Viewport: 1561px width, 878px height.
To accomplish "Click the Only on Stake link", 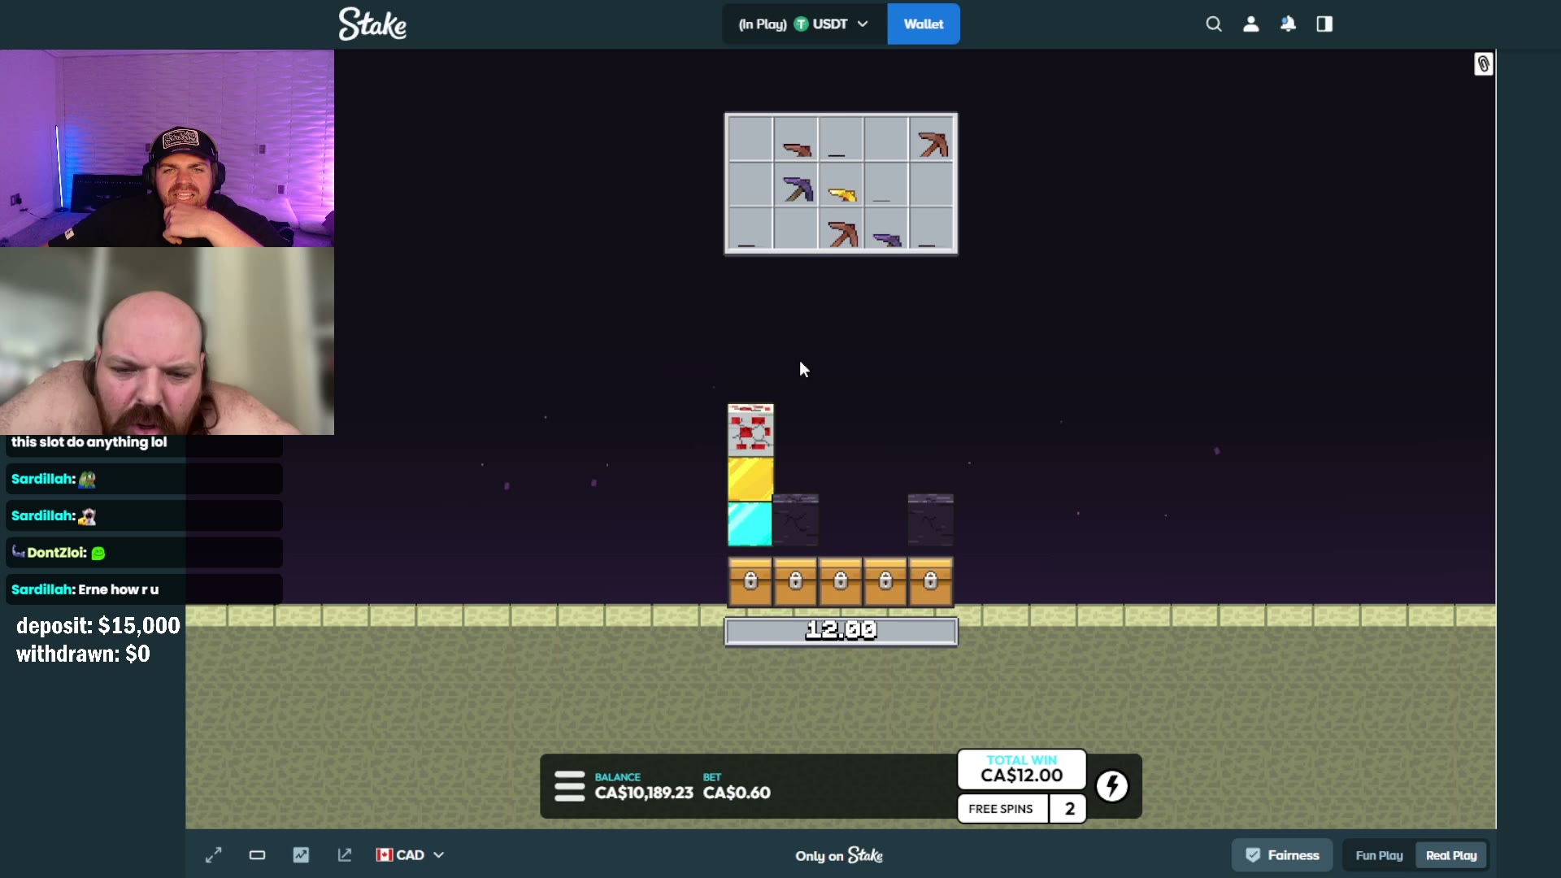I will click(x=839, y=855).
